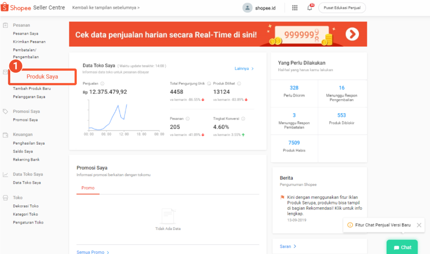Screen dimensions: 430x254
Task: Click the Tidak Ada Data placeholder
Action: [168, 220]
